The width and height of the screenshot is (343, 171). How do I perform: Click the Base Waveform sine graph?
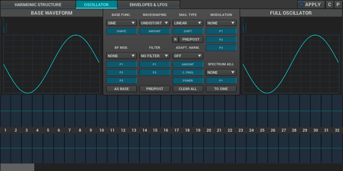(x=52, y=64)
